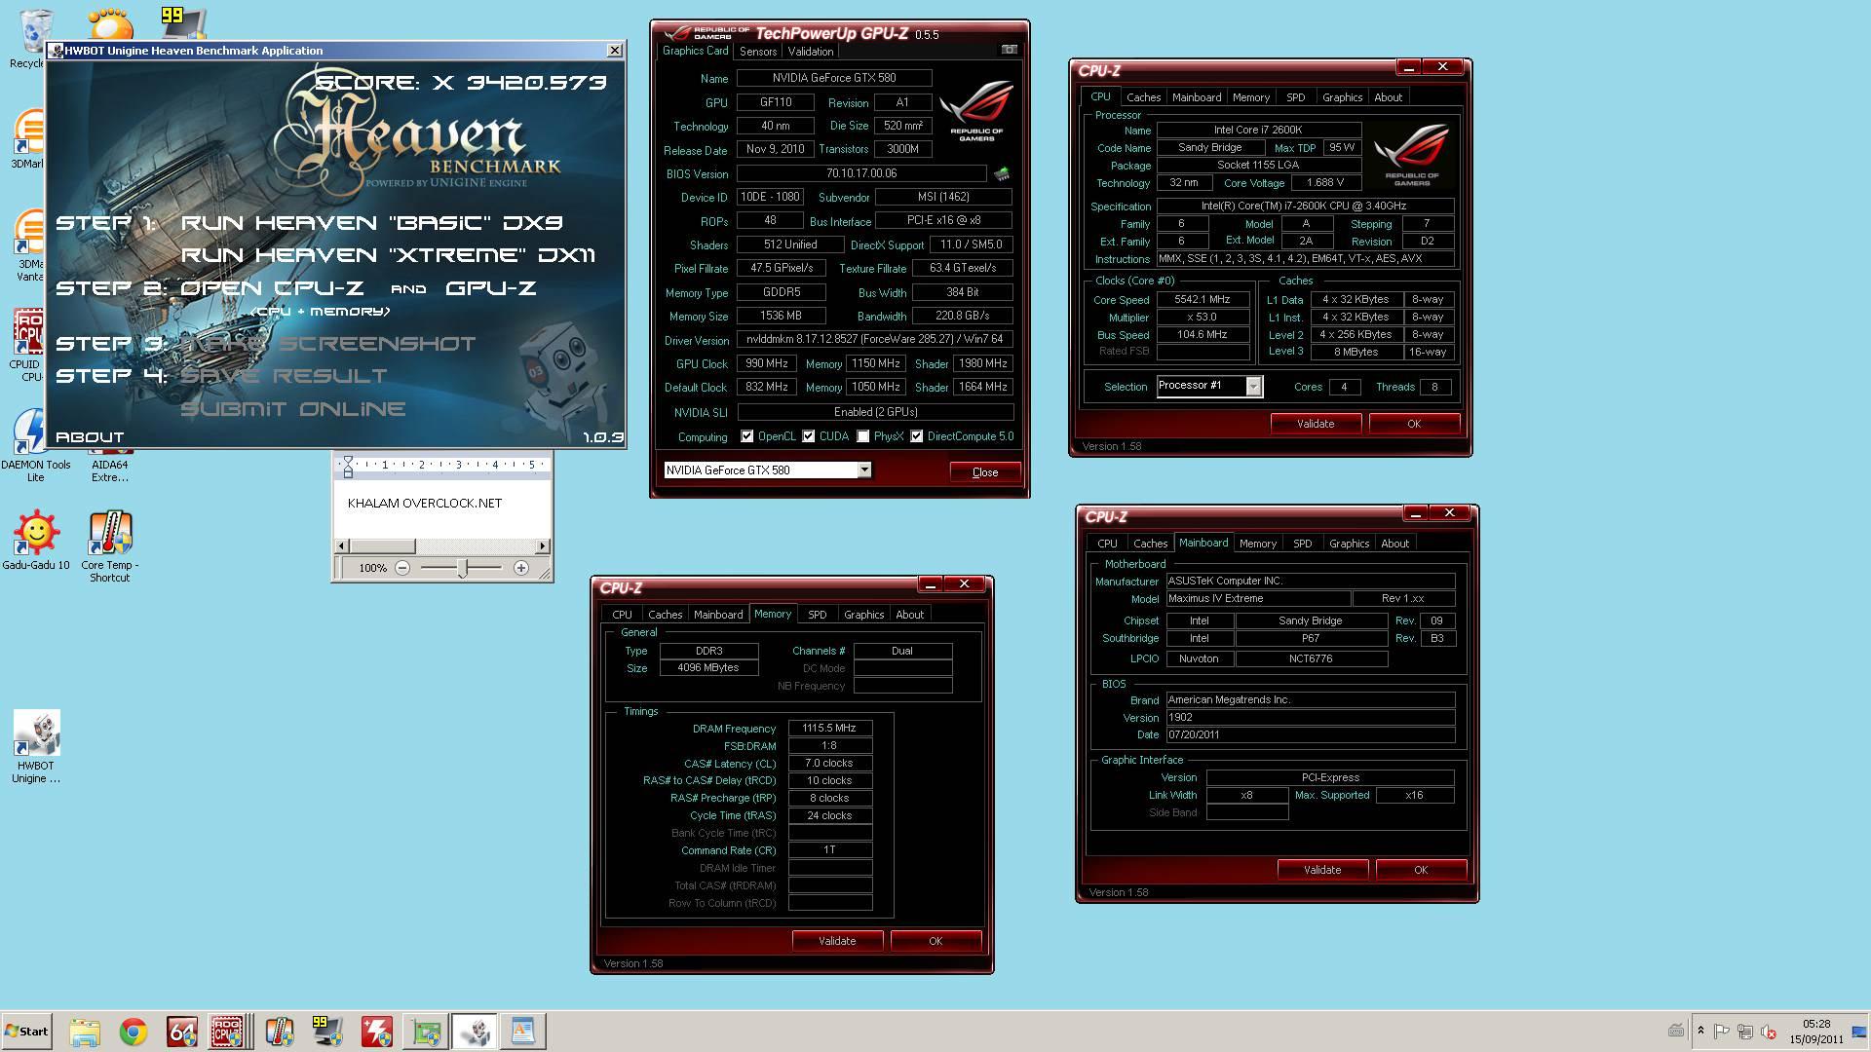This screenshot has height=1052, width=1871.
Task: Click the taskbar clock showing 05:28
Action: (x=1816, y=1024)
